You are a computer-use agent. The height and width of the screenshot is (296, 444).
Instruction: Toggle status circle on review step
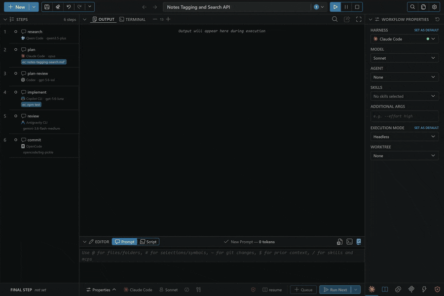coord(16,116)
